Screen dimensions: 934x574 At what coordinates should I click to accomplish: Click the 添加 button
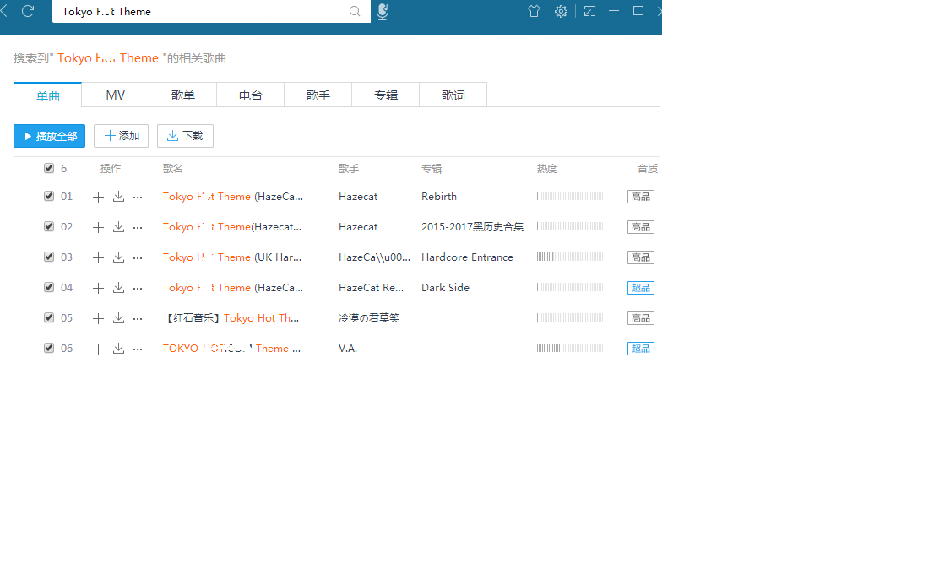coord(121,136)
